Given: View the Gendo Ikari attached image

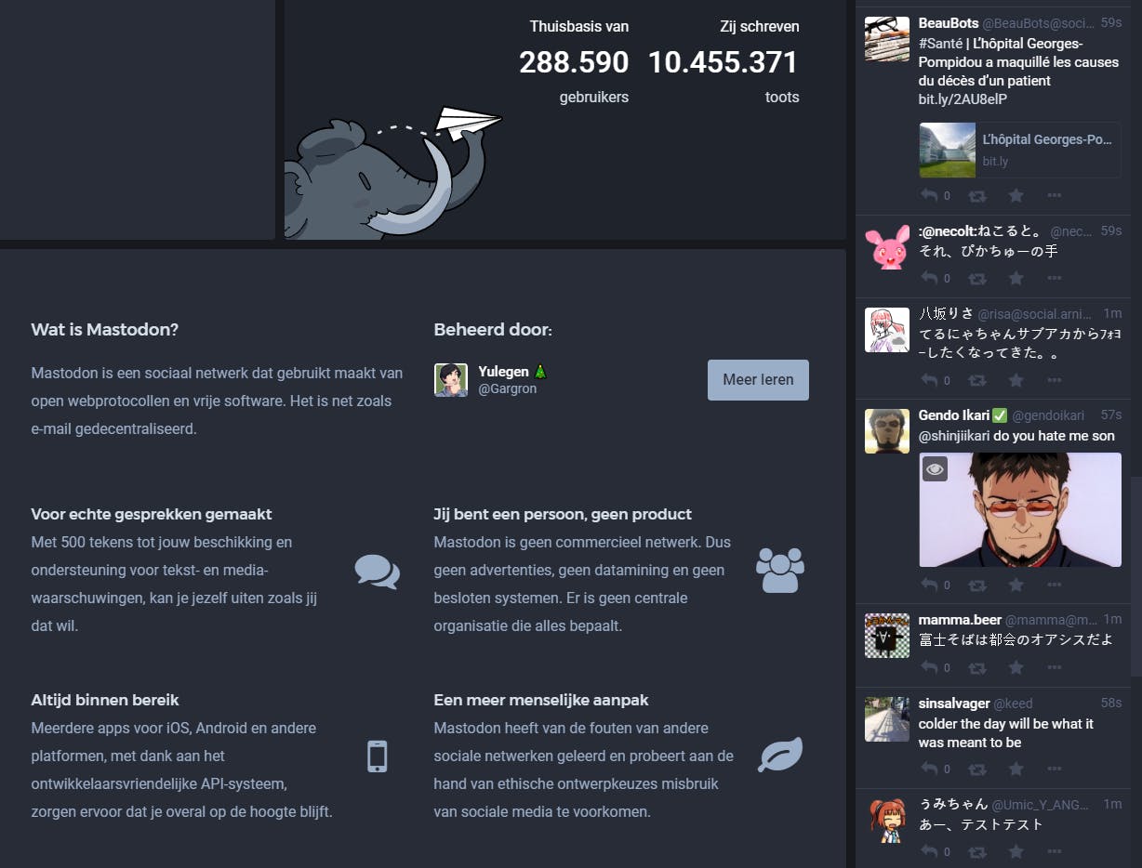Looking at the screenshot, I should pyautogui.click(x=1019, y=509).
